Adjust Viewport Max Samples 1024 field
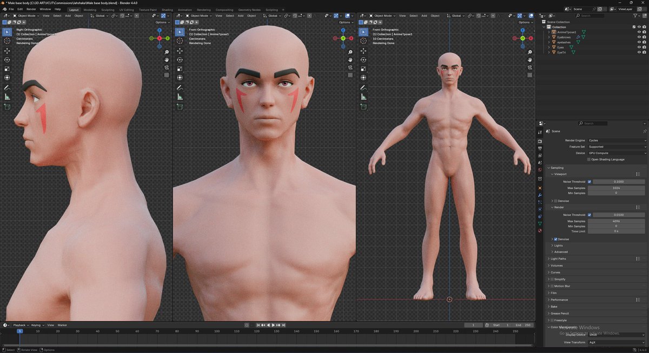Image resolution: width=649 pixels, height=353 pixels. coord(617,188)
